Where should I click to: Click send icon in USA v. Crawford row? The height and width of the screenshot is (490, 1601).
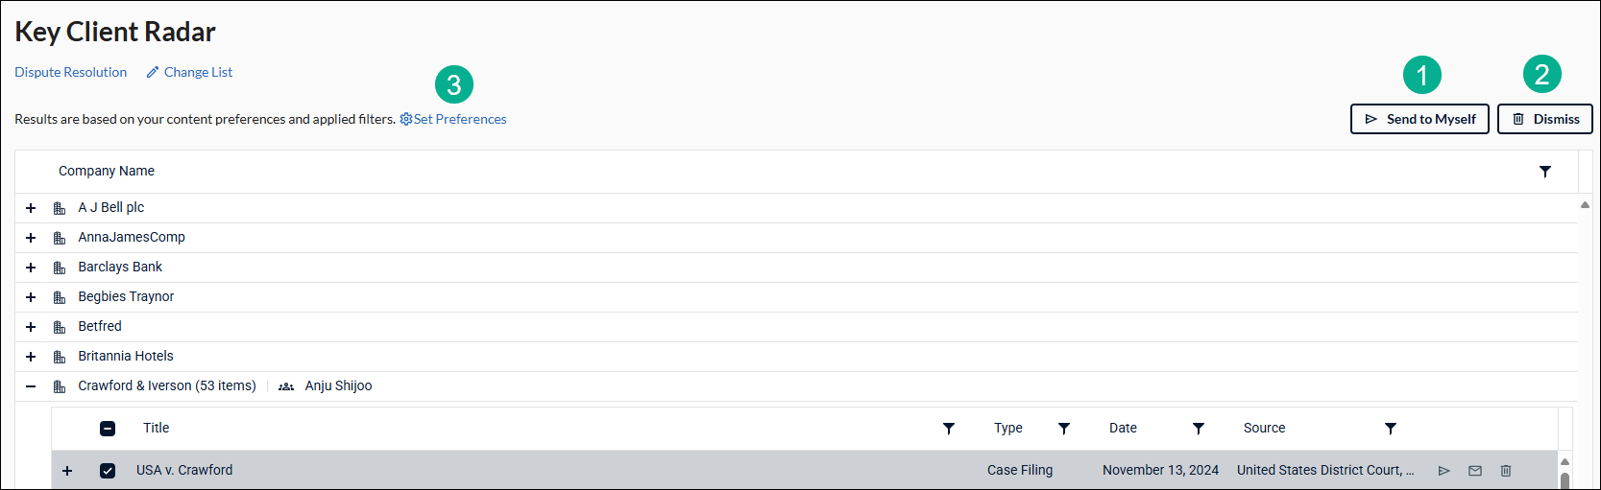1443,471
